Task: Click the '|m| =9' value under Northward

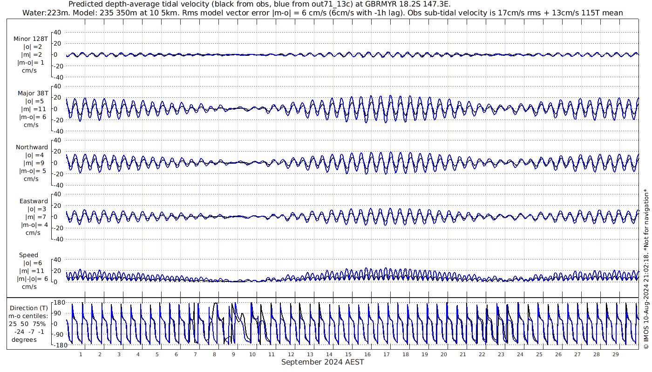Action: click(33, 163)
